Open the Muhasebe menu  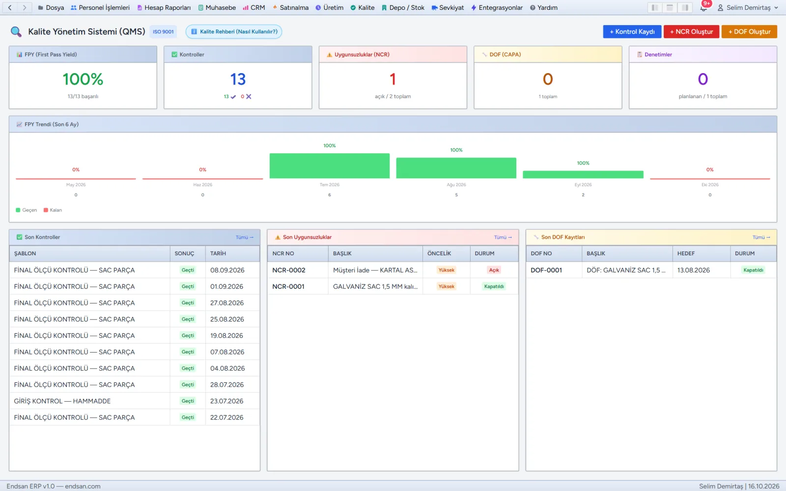coord(217,7)
